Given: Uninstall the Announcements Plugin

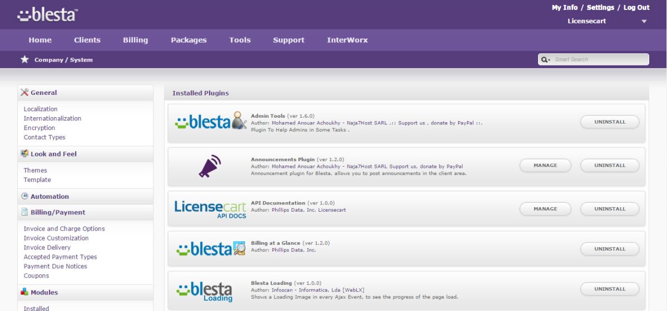Looking at the screenshot, I should coord(610,165).
